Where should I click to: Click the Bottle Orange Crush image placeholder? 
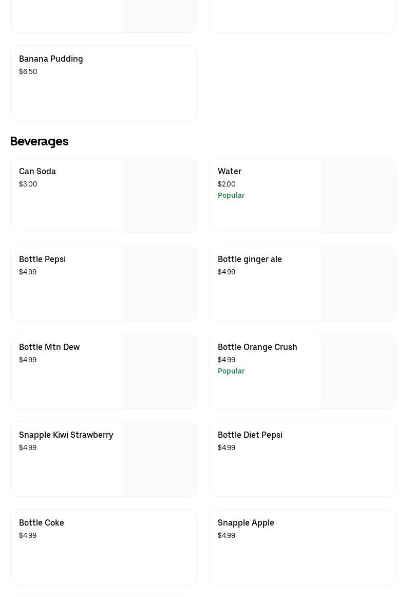358,371
